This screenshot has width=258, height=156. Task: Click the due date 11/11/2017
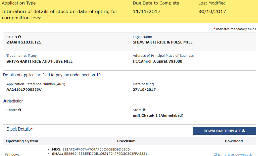pos(146,11)
